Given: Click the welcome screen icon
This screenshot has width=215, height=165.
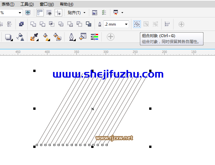Looking at the screenshot, I should tap(94, 13).
